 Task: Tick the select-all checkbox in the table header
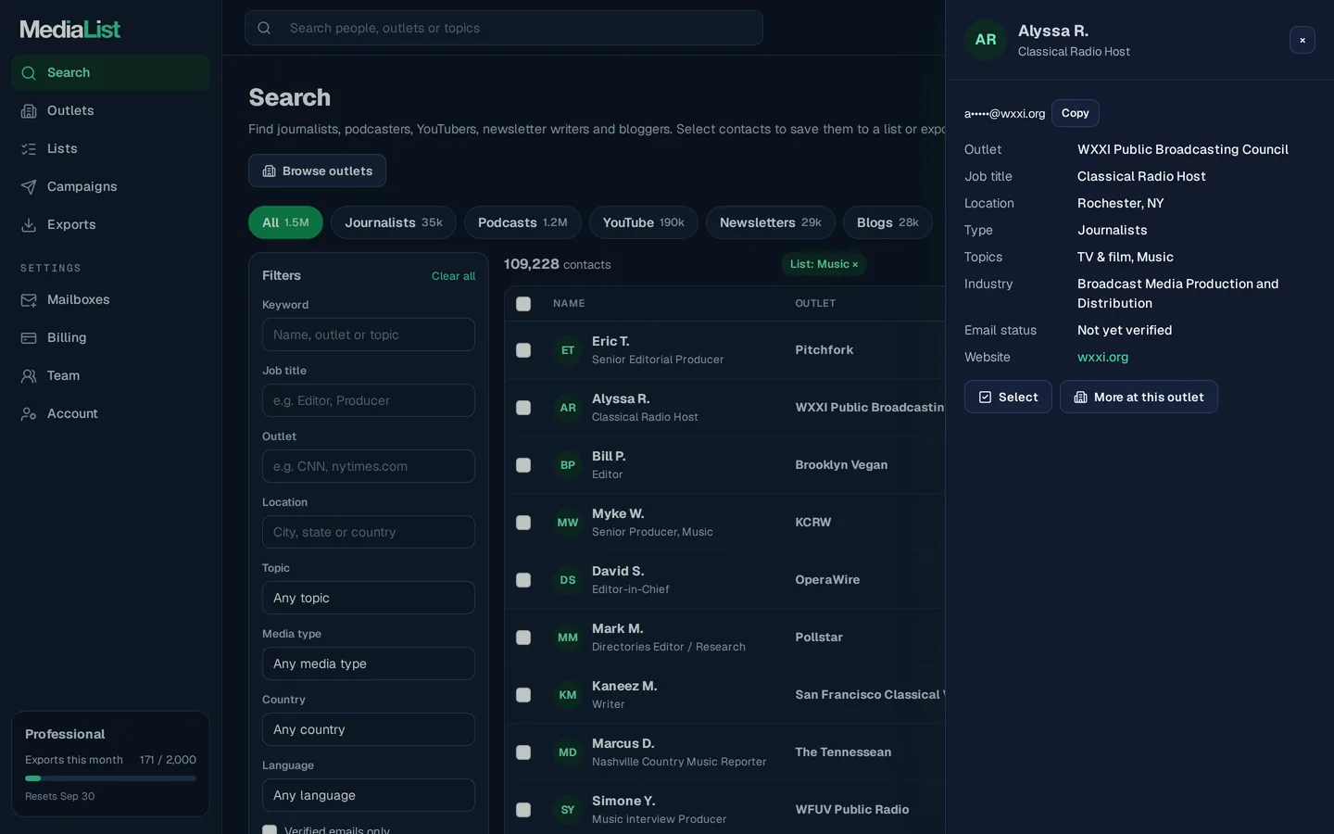523,304
